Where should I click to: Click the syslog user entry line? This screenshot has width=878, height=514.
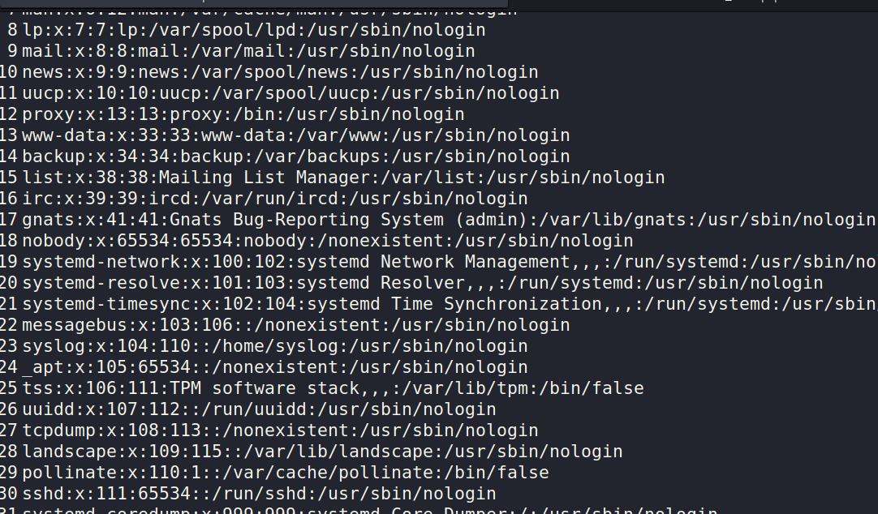pyautogui.click(x=274, y=346)
